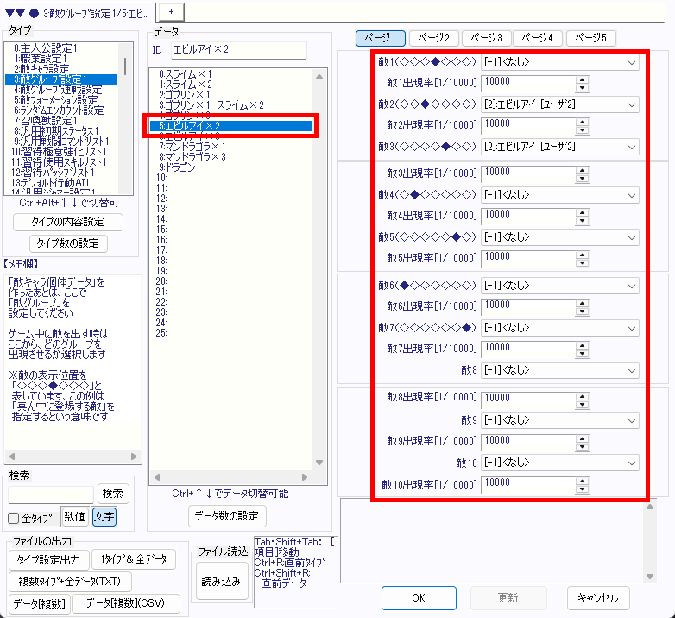Viewport: 675px width, 618px height.
Task: Expand the 敵3 エビルアイ dropdown
Action: [632, 146]
